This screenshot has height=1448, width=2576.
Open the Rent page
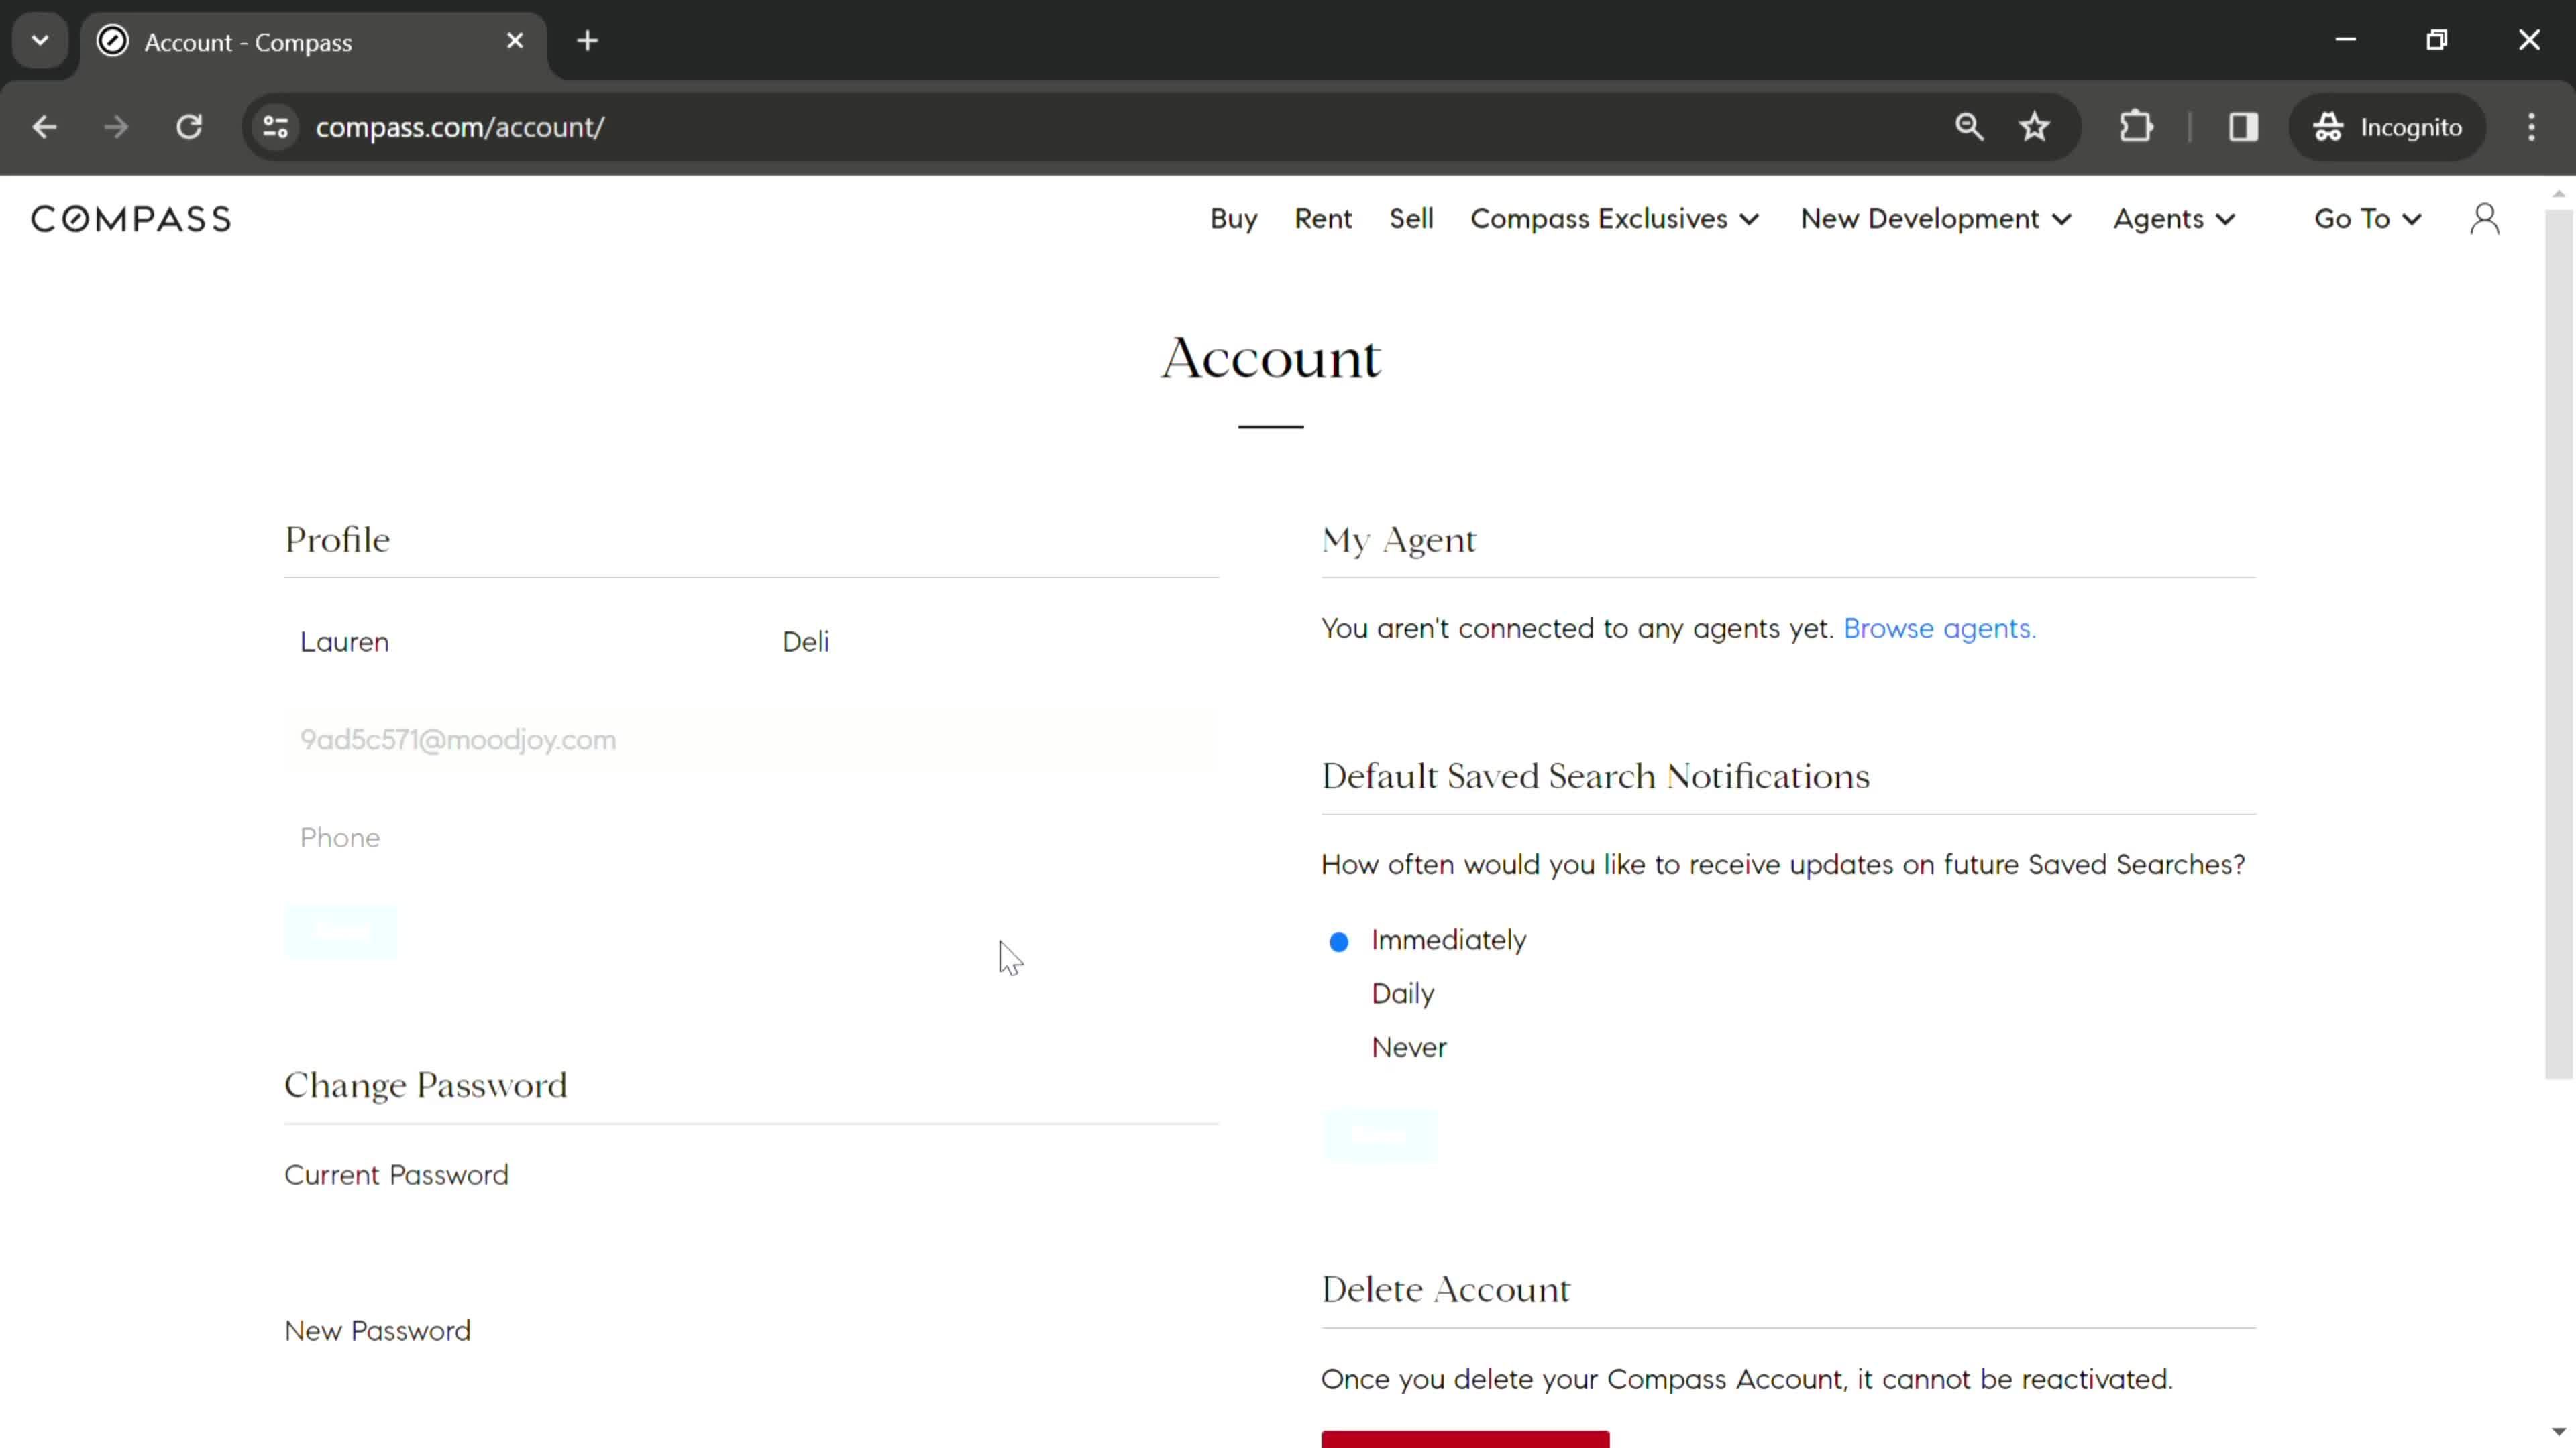click(1323, 219)
